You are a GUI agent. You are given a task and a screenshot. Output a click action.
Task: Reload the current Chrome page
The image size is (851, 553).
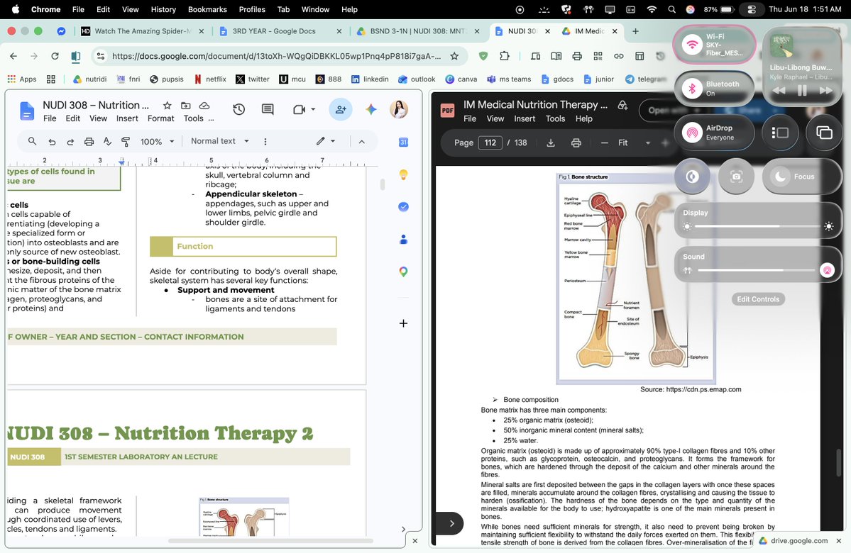[x=55, y=56]
